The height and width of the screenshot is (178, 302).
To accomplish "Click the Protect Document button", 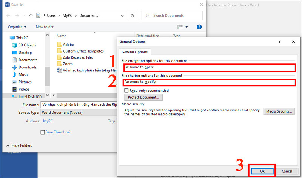I will coord(143,98).
